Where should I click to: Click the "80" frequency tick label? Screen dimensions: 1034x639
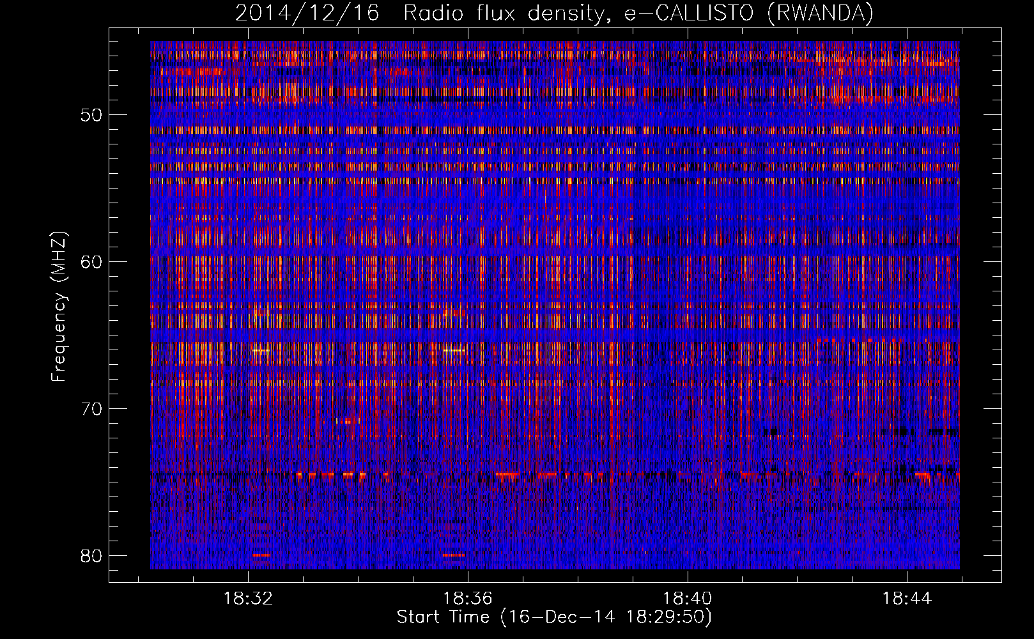[x=91, y=556]
